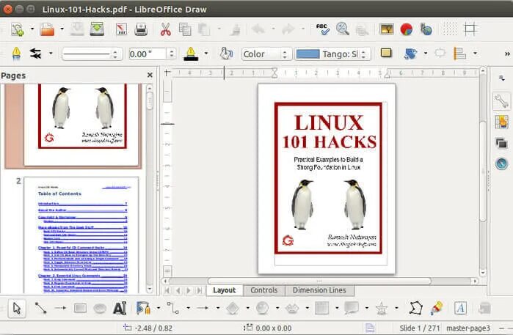Select the page 1 cover thumbnail

point(81,124)
